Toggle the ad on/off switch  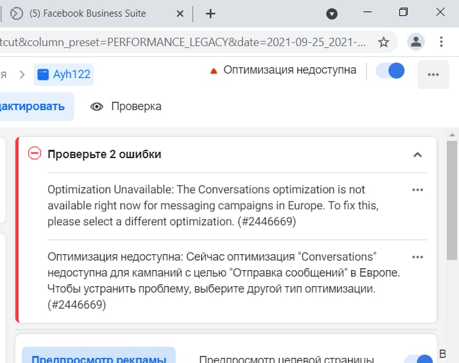pyautogui.click(x=390, y=70)
